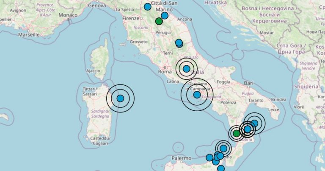The image size is (325, 171).
Task: Click the green earthquake marker in Calabria
Action: [x=237, y=133]
